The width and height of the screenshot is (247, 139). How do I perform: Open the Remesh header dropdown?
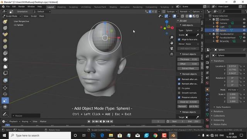point(184,12)
